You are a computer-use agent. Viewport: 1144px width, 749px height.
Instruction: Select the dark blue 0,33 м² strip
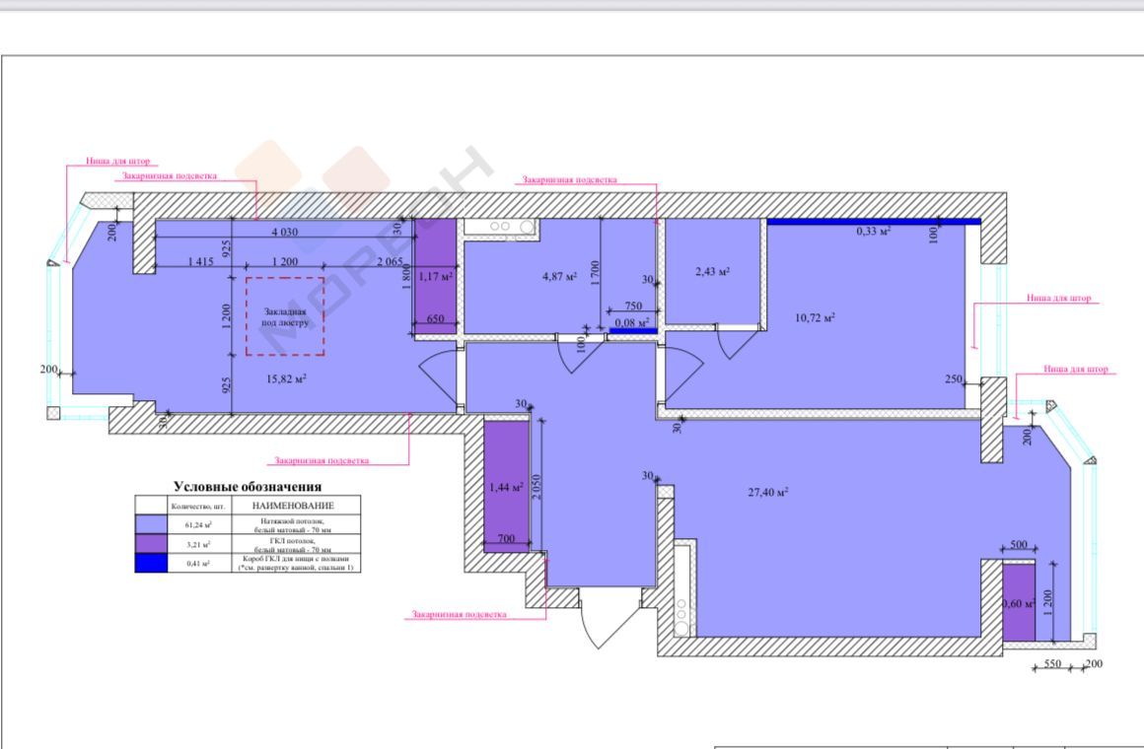pyautogui.click(x=873, y=222)
